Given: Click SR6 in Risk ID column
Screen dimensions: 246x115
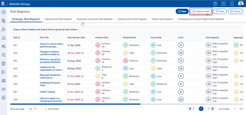Looking at the screenshot, I should coord(15,84).
